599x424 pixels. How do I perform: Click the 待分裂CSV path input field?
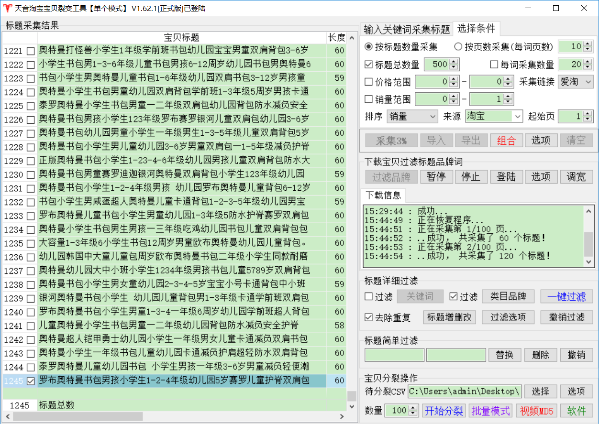point(464,391)
